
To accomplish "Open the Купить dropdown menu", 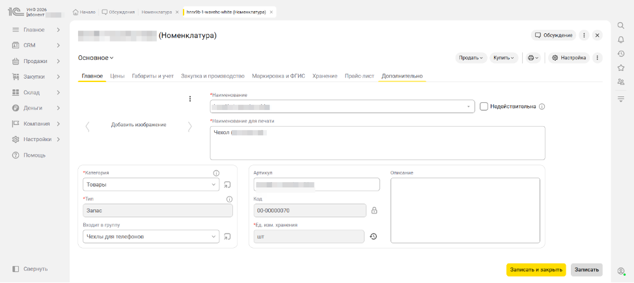I will click(x=504, y=58).
